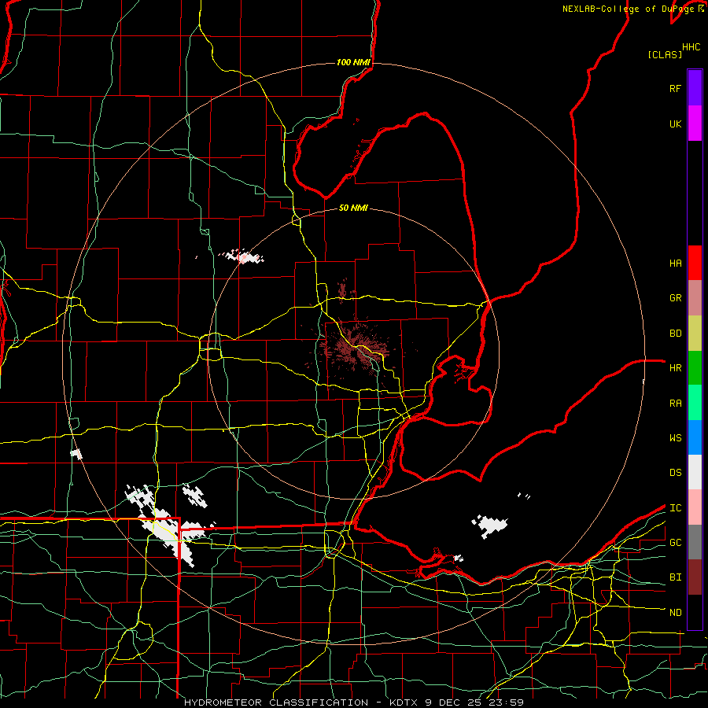Click the white DS echo over Lake Erie
The width and height of the screenshot is (708, 708).
(x=489, y=526)
